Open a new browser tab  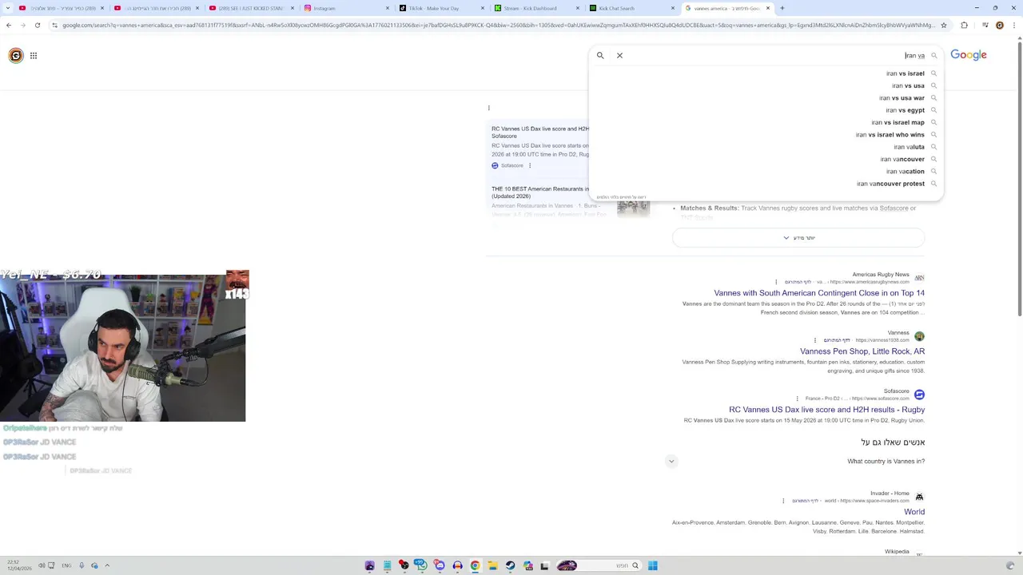pyautogui.click(x=782, y=8)
